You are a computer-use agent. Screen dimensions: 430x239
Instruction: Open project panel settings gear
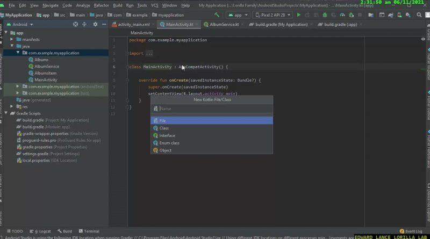coord(95,24)
